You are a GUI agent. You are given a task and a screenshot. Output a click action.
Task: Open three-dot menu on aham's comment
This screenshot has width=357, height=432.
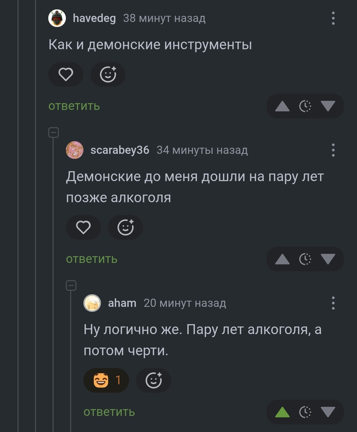333,303
